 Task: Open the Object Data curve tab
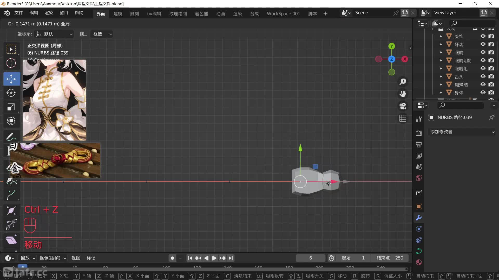click(x=419, y=251)
